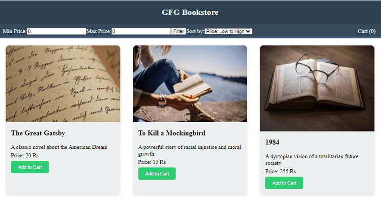
Task: Open the Cart (0) link
Action: (x=367, y=31)
